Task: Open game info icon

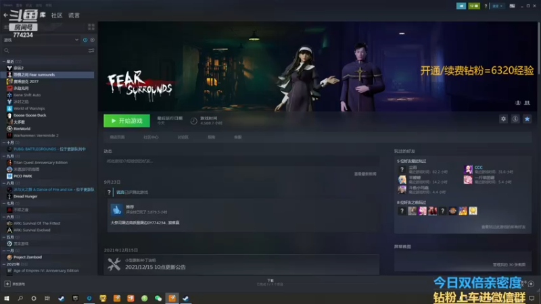Action: pyautogui.click(x=515, y=119)
